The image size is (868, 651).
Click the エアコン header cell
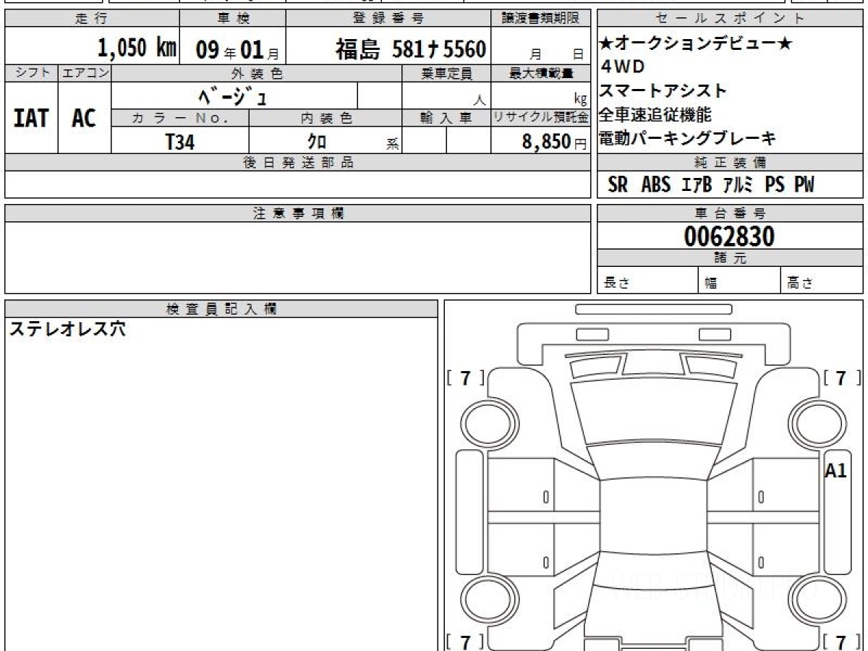point(85,73)
